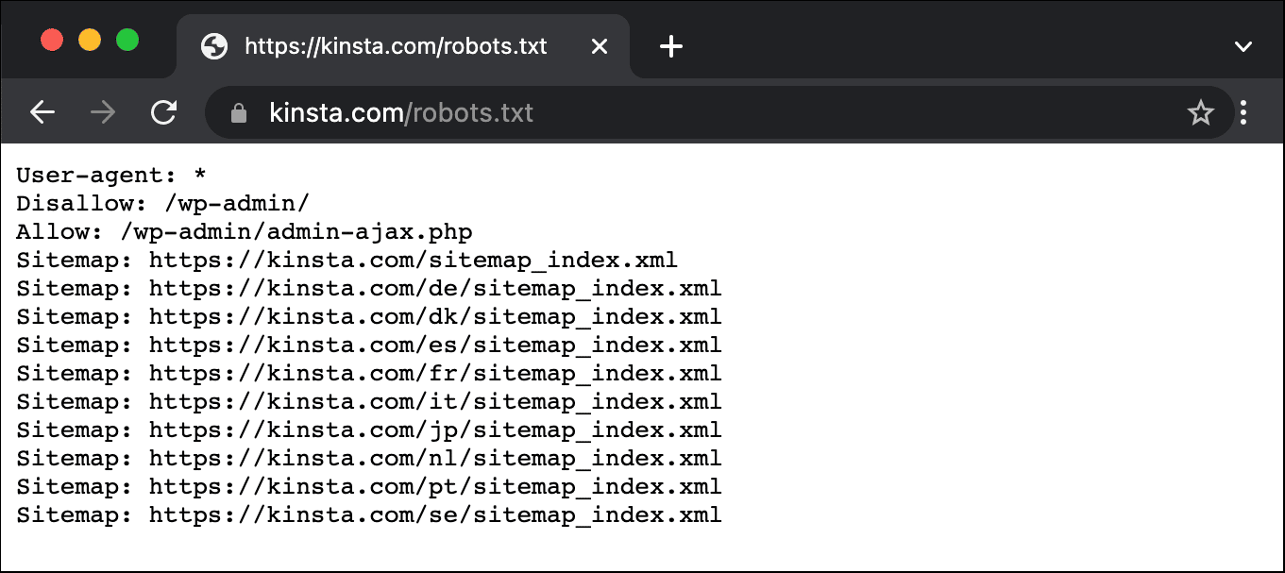Navigate back using the back arrow
Screen dimensions: 1285x573
point(42,111)
